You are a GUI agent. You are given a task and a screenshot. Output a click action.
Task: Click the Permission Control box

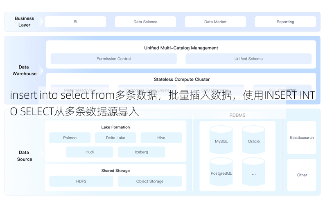pos(113,59)
